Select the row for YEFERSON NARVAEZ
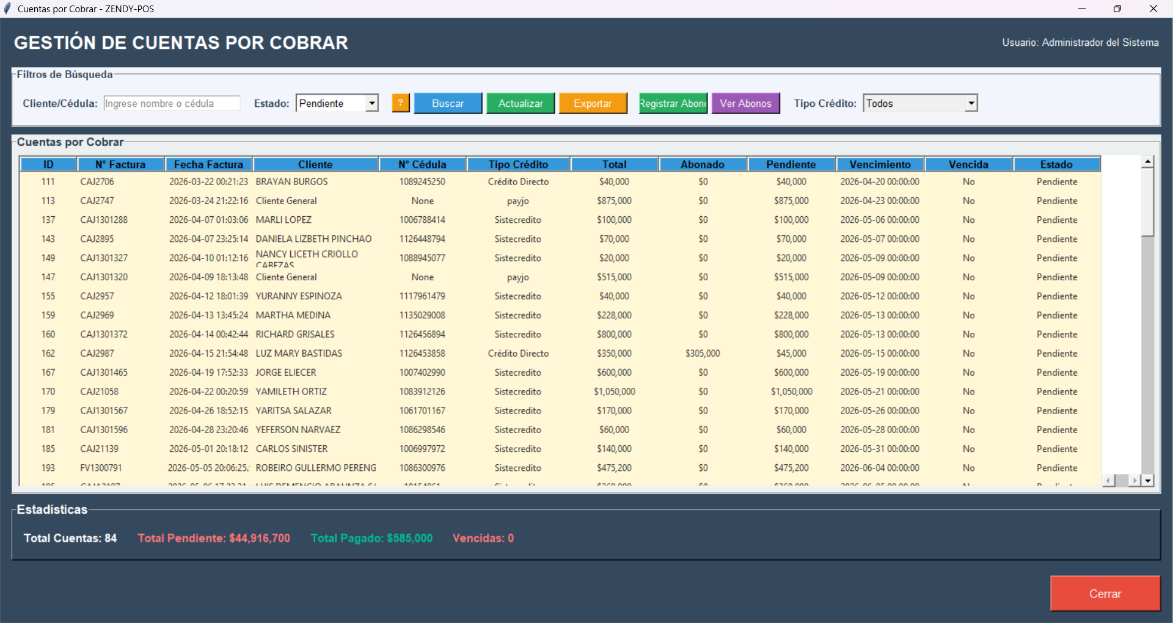 pyautogui.click(x=560, y=429)
